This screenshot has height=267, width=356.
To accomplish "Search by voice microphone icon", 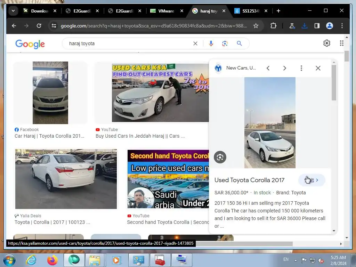I will point(211,43).
